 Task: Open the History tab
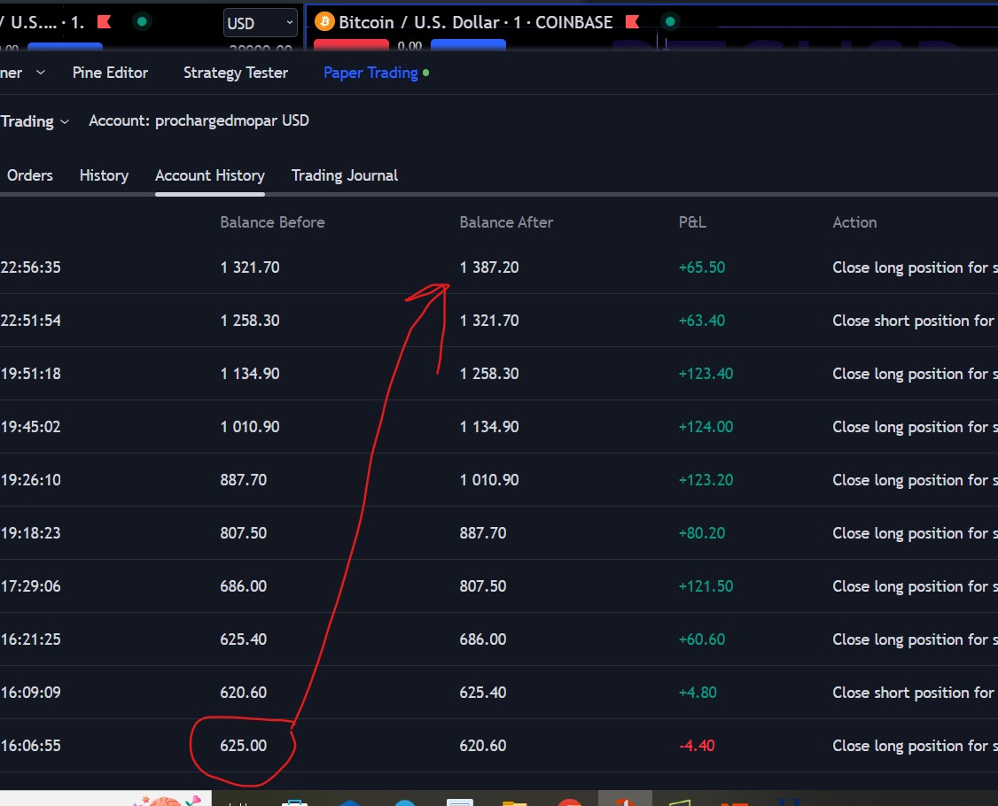tap(104, 175)
